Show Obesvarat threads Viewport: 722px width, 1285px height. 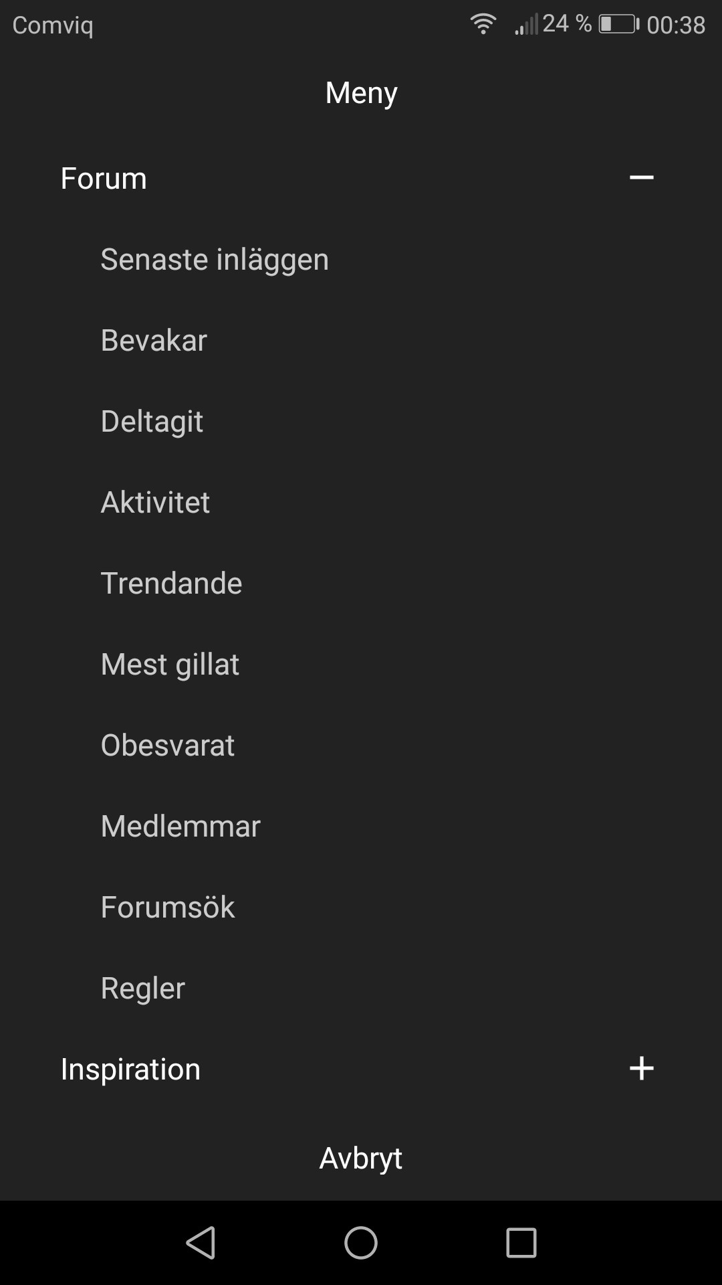tap(167, 746)
